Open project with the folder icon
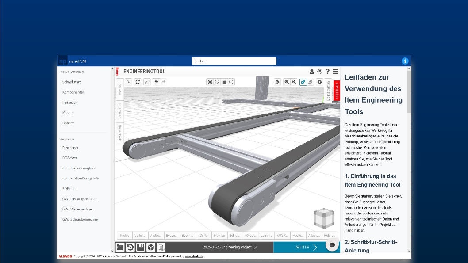The width and height of the screenshot is (468, 263). [x=120, y=247]
